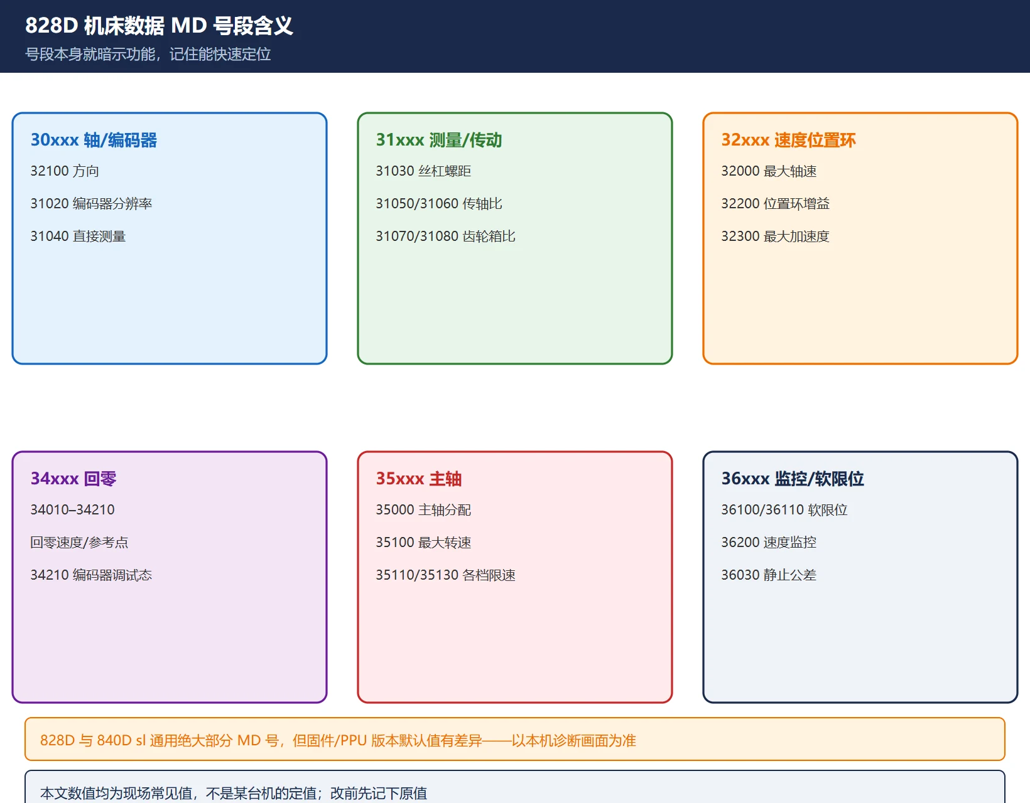The height and width of the screenshot is (803, 1030).
Task: Select the "31xxx 测量/传动" heading
Action: click(439, 140)
